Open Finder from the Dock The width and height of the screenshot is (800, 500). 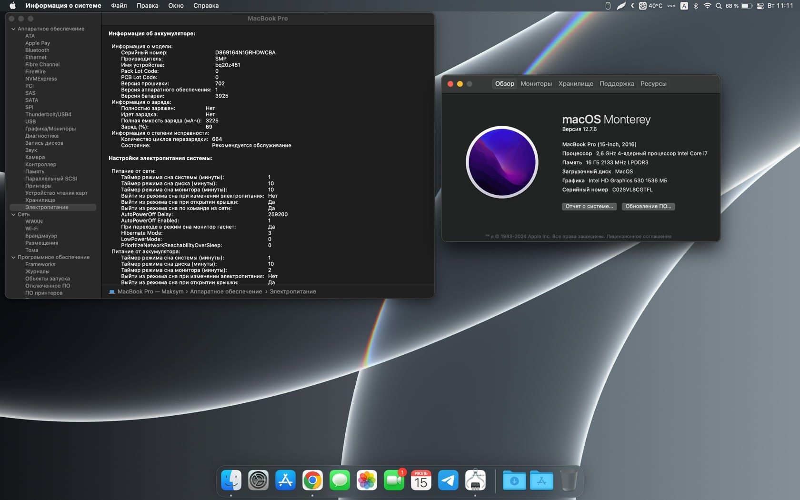[231, 480]
